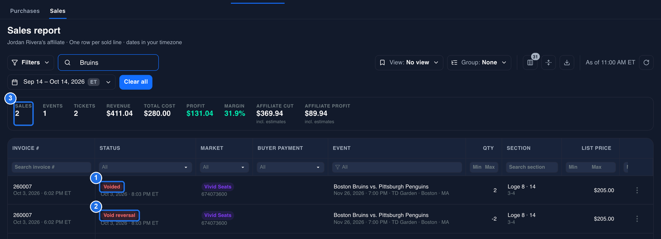Open the Filters dropdown
This screenshot has width=661, height=239.
point(31,63)
